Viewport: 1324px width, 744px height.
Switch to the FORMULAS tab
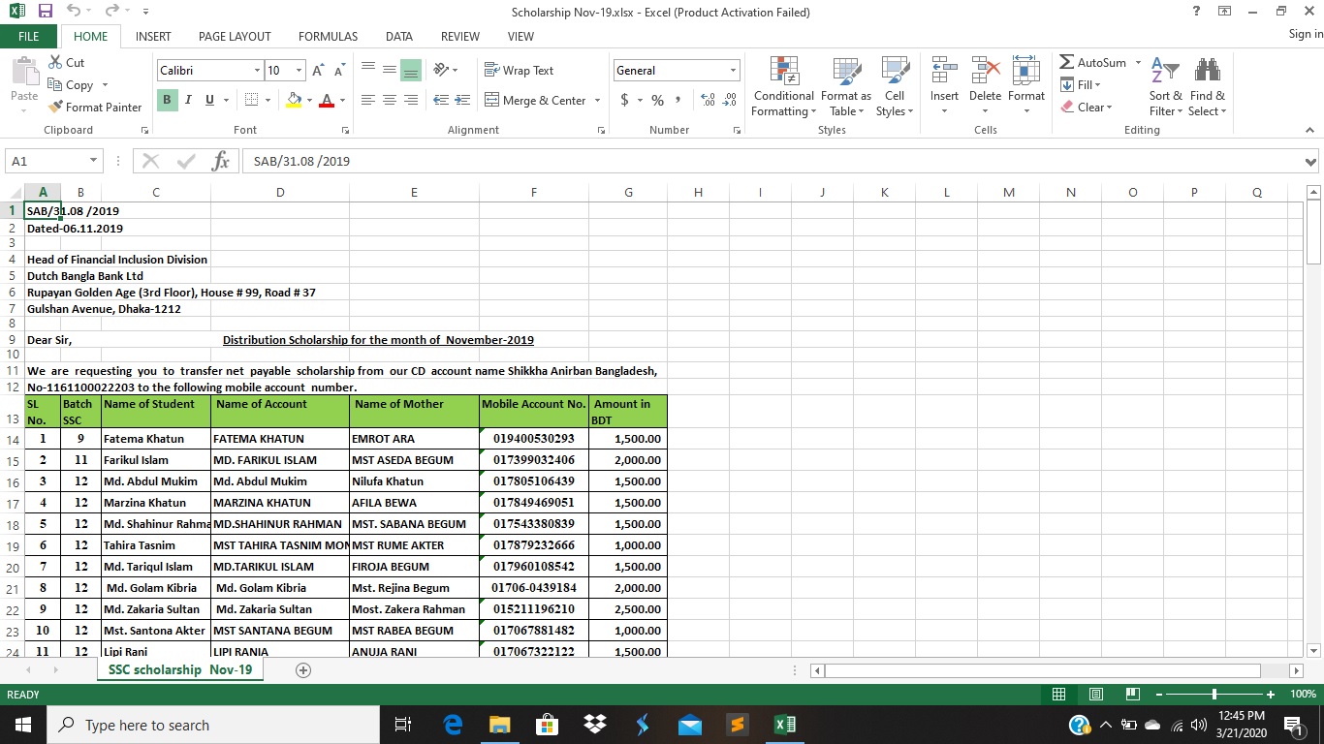(x=328, y=36)
